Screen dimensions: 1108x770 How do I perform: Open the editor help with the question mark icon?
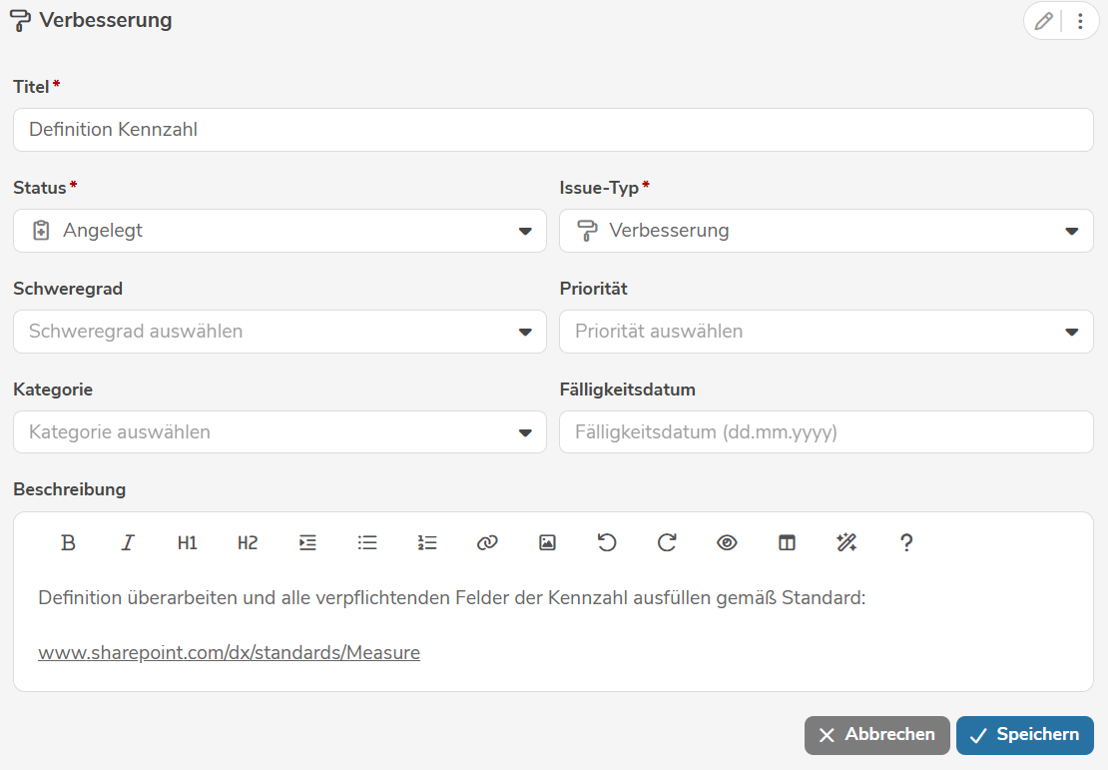pyautogui.click(x=906, y=542)
